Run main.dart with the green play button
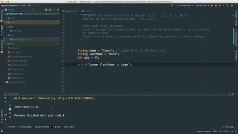This screenshot has height=134, width=238. click(212, 6)
